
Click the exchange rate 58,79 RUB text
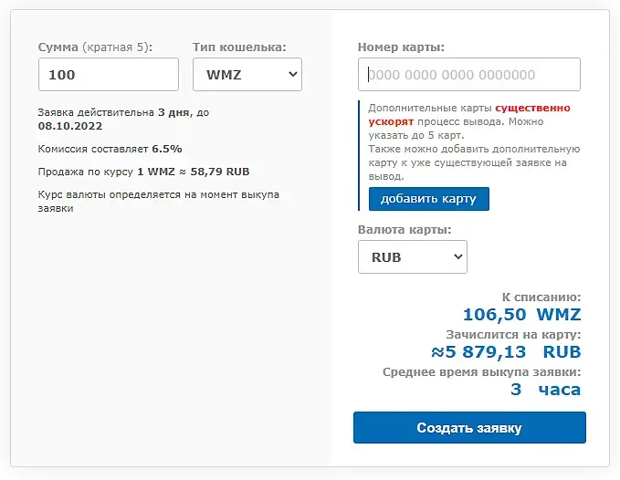pos(220,171)
